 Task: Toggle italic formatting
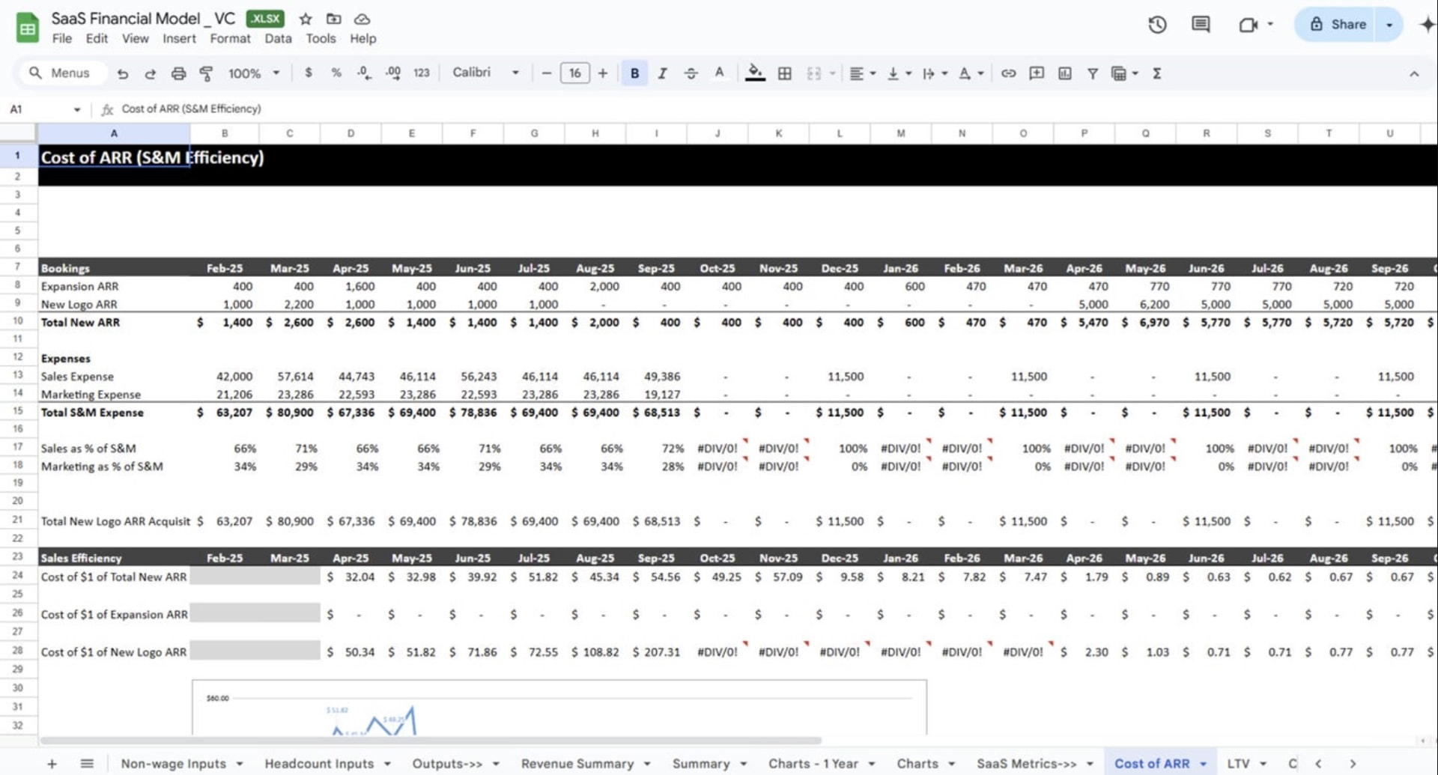662,73
